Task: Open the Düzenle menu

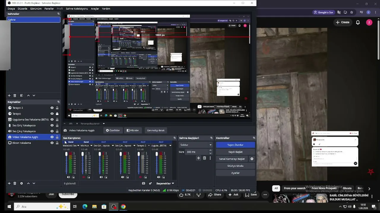Action: point(23,9)
